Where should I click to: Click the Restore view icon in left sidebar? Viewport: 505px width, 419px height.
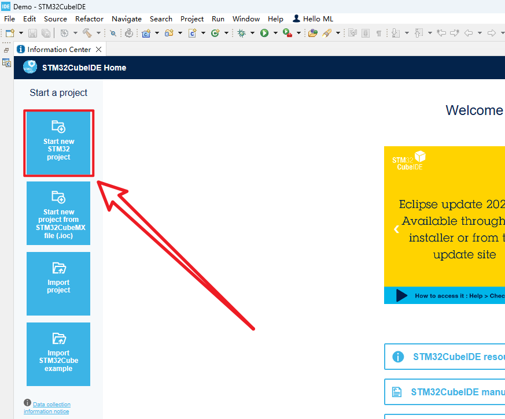tap(6, 50)
